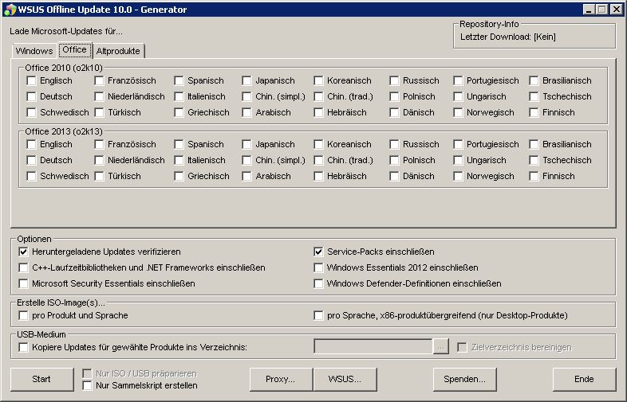Open the Altprodukte tab
The image size is (627, 402).
tap(118, 51)
